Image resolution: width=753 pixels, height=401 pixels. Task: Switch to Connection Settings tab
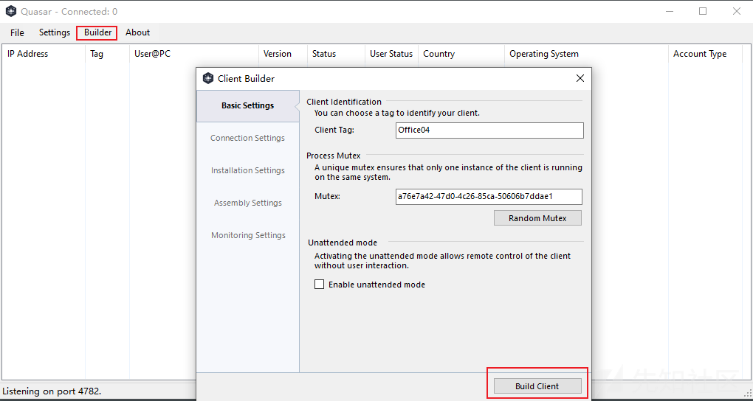coord(248,138)
